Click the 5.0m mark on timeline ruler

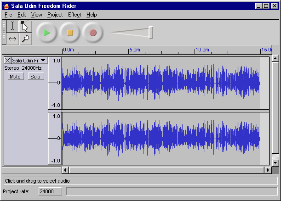pos(130,50)
